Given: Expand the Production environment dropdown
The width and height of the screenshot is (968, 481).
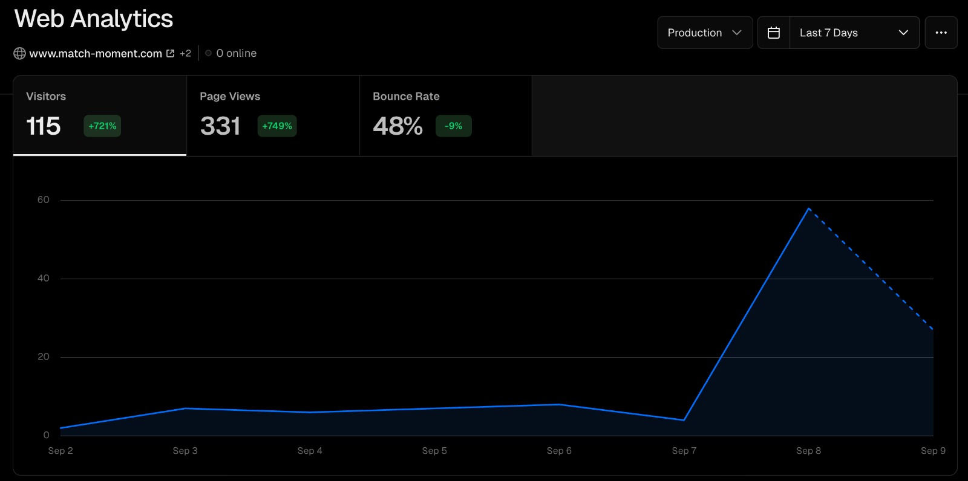Looking at the screenshot, I should point(705,33).
